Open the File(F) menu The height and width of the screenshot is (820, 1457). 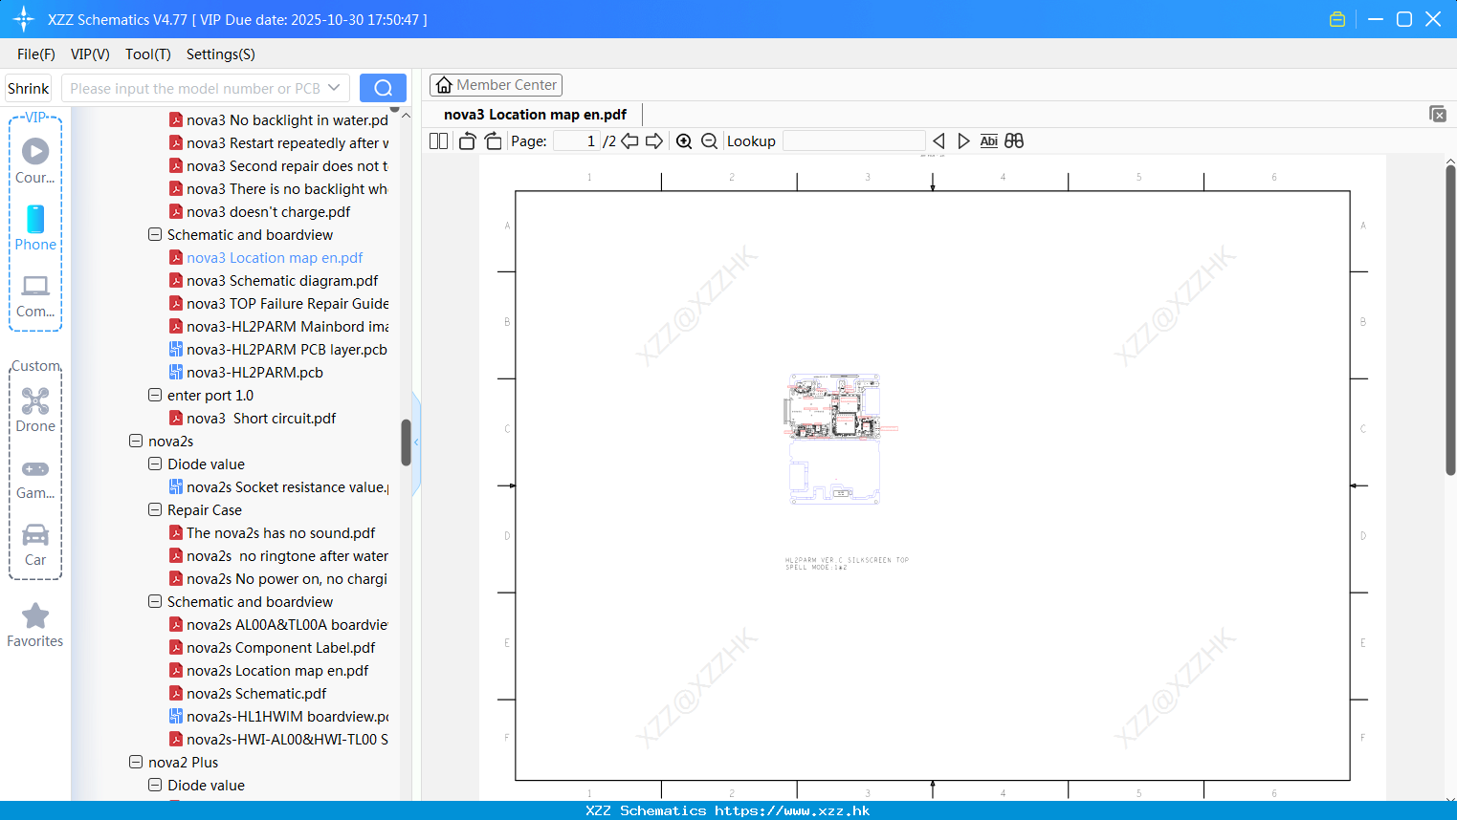36,54
